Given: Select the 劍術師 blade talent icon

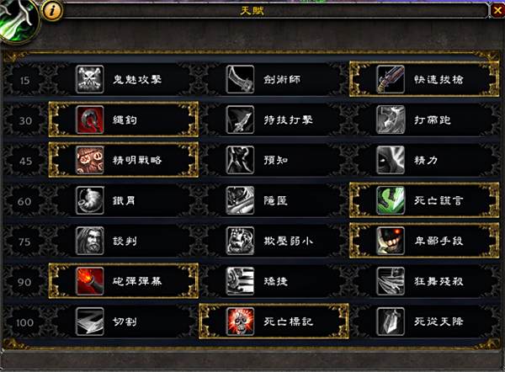Looking at the screenshot, I should (x=240, y=79).
